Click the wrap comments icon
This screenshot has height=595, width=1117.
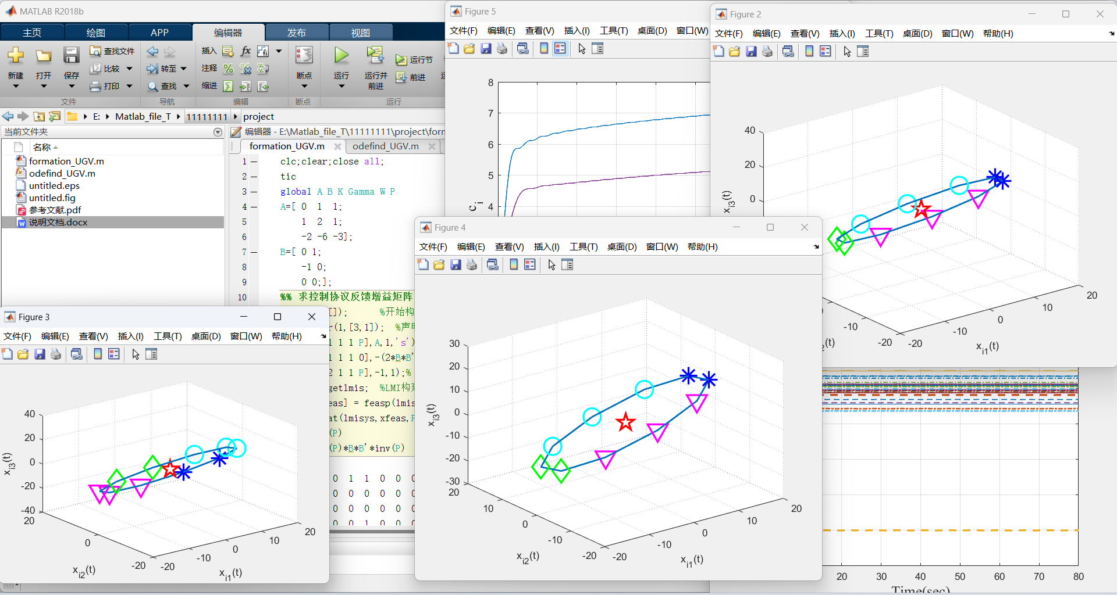[263, 69]
